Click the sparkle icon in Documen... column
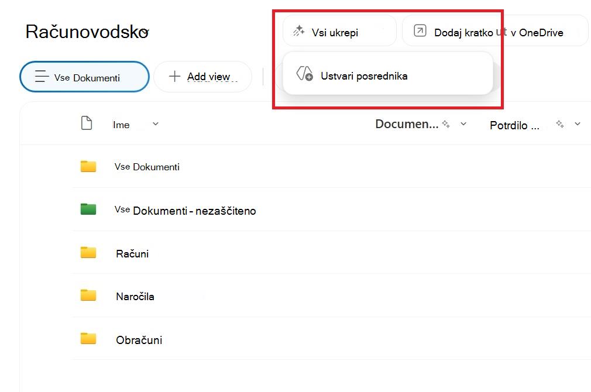591x392 pixels. point(446,123)
